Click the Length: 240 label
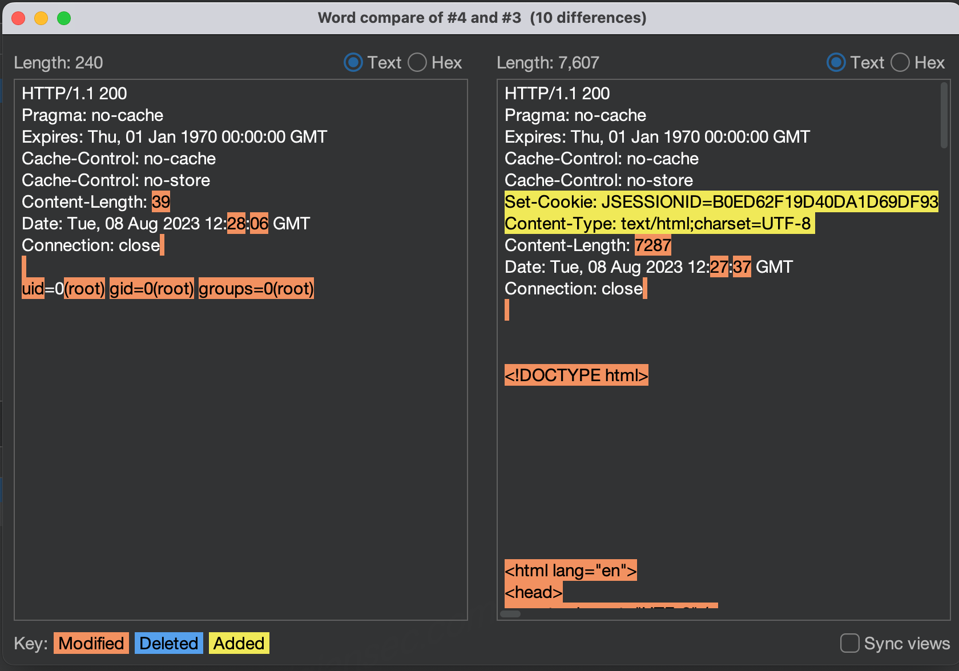959x671 pixels. [58, 63]
